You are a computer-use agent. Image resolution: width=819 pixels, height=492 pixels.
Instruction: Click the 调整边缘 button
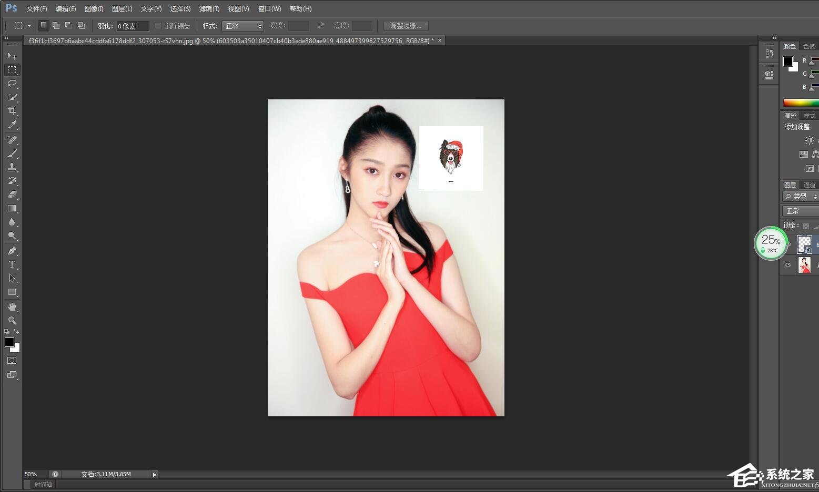tap(405, 25)
